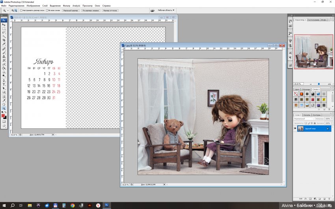Image resolution: width=335 pixels, height=209 pixels.
Task: Enable the resize windows to fit checkbox
Action: [x=21, y=11]
